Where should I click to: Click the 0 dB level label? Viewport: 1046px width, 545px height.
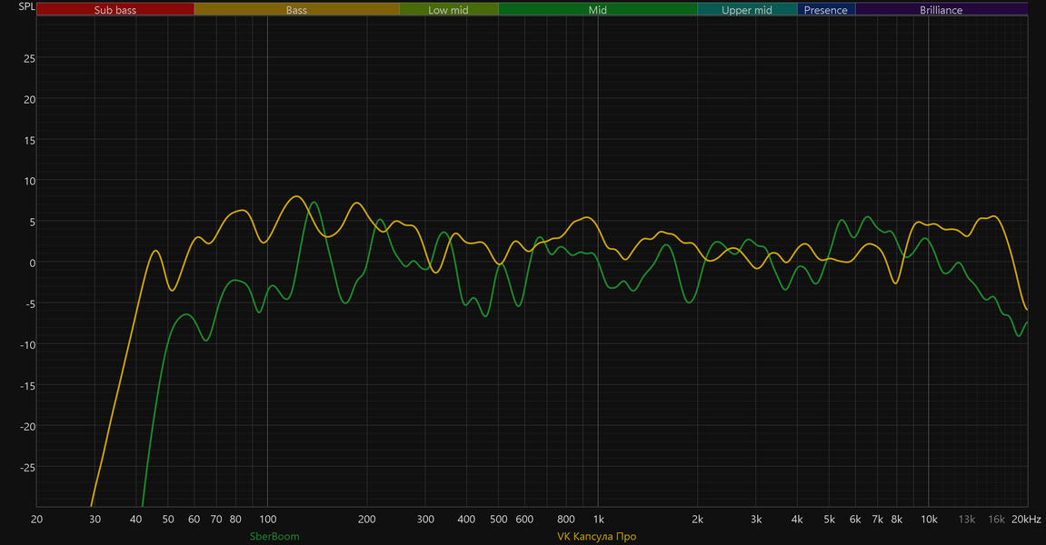(x=32, y=263)
